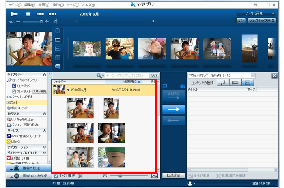Open the folder view icon beside the preview

pos(58,40)
